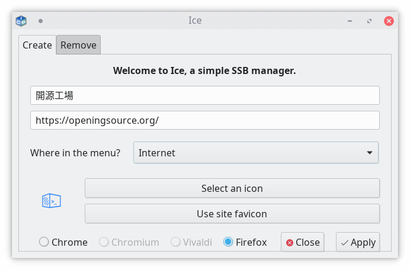This screenshot has width=410, height=270.
Task: Click the Select an icon button
Action: pyautogui.click(x=232, y=188)
